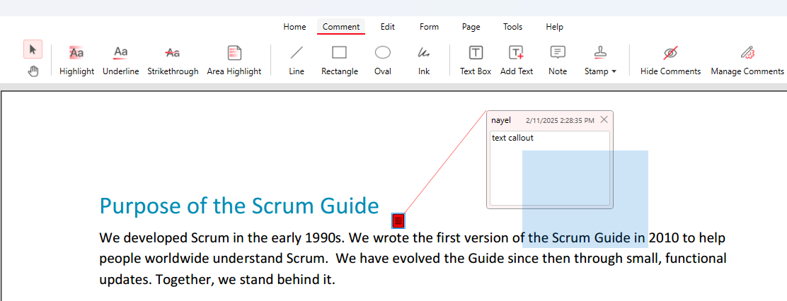Open the Edit tab
The height and width of the screenshot is (301, 787).
[387, 27]
